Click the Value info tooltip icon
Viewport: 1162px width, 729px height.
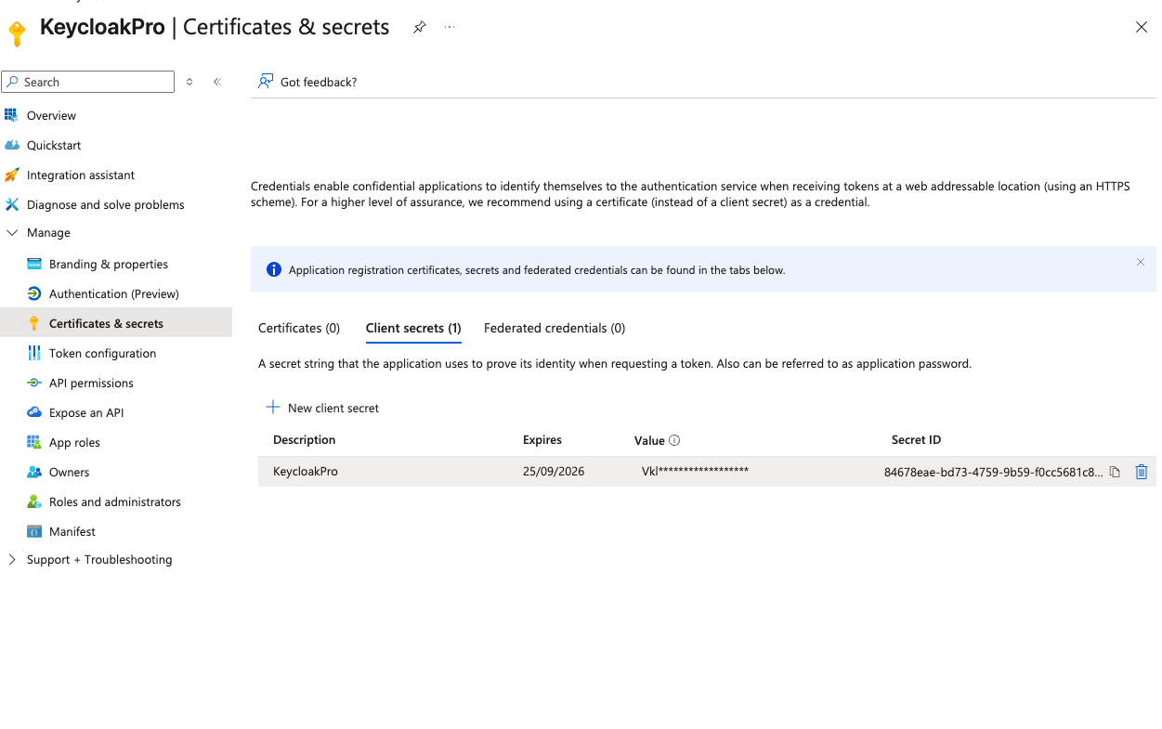tap(674, 440)
